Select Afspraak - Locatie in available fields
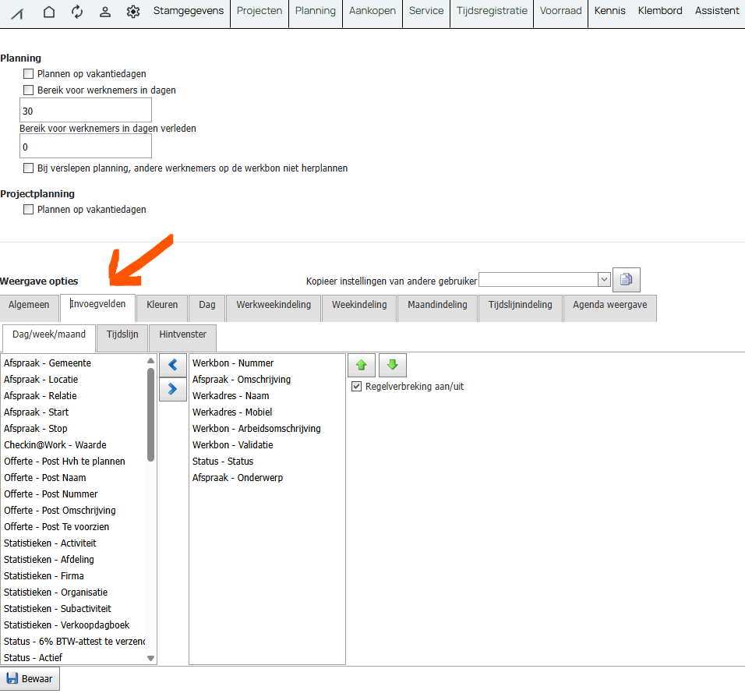 tap(41, 380)
